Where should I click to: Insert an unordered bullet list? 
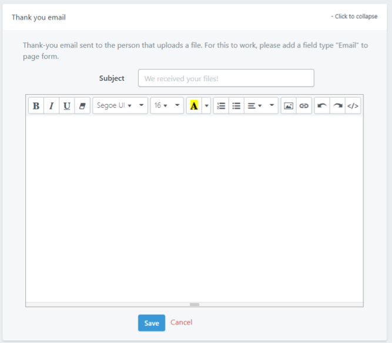236,106
